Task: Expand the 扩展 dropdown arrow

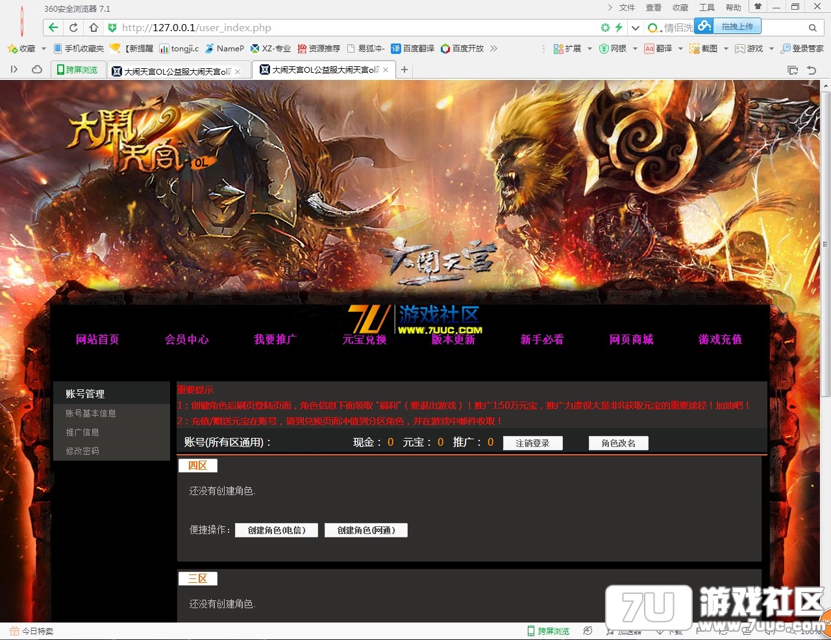Action: [x=589, y=49]
